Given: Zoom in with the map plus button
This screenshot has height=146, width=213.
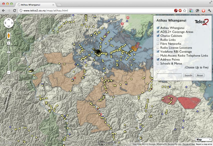Looking at the screenshot, I should point(9,43).
